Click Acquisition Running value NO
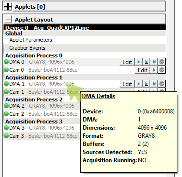The image size is (182, 177). pos(142,160)
